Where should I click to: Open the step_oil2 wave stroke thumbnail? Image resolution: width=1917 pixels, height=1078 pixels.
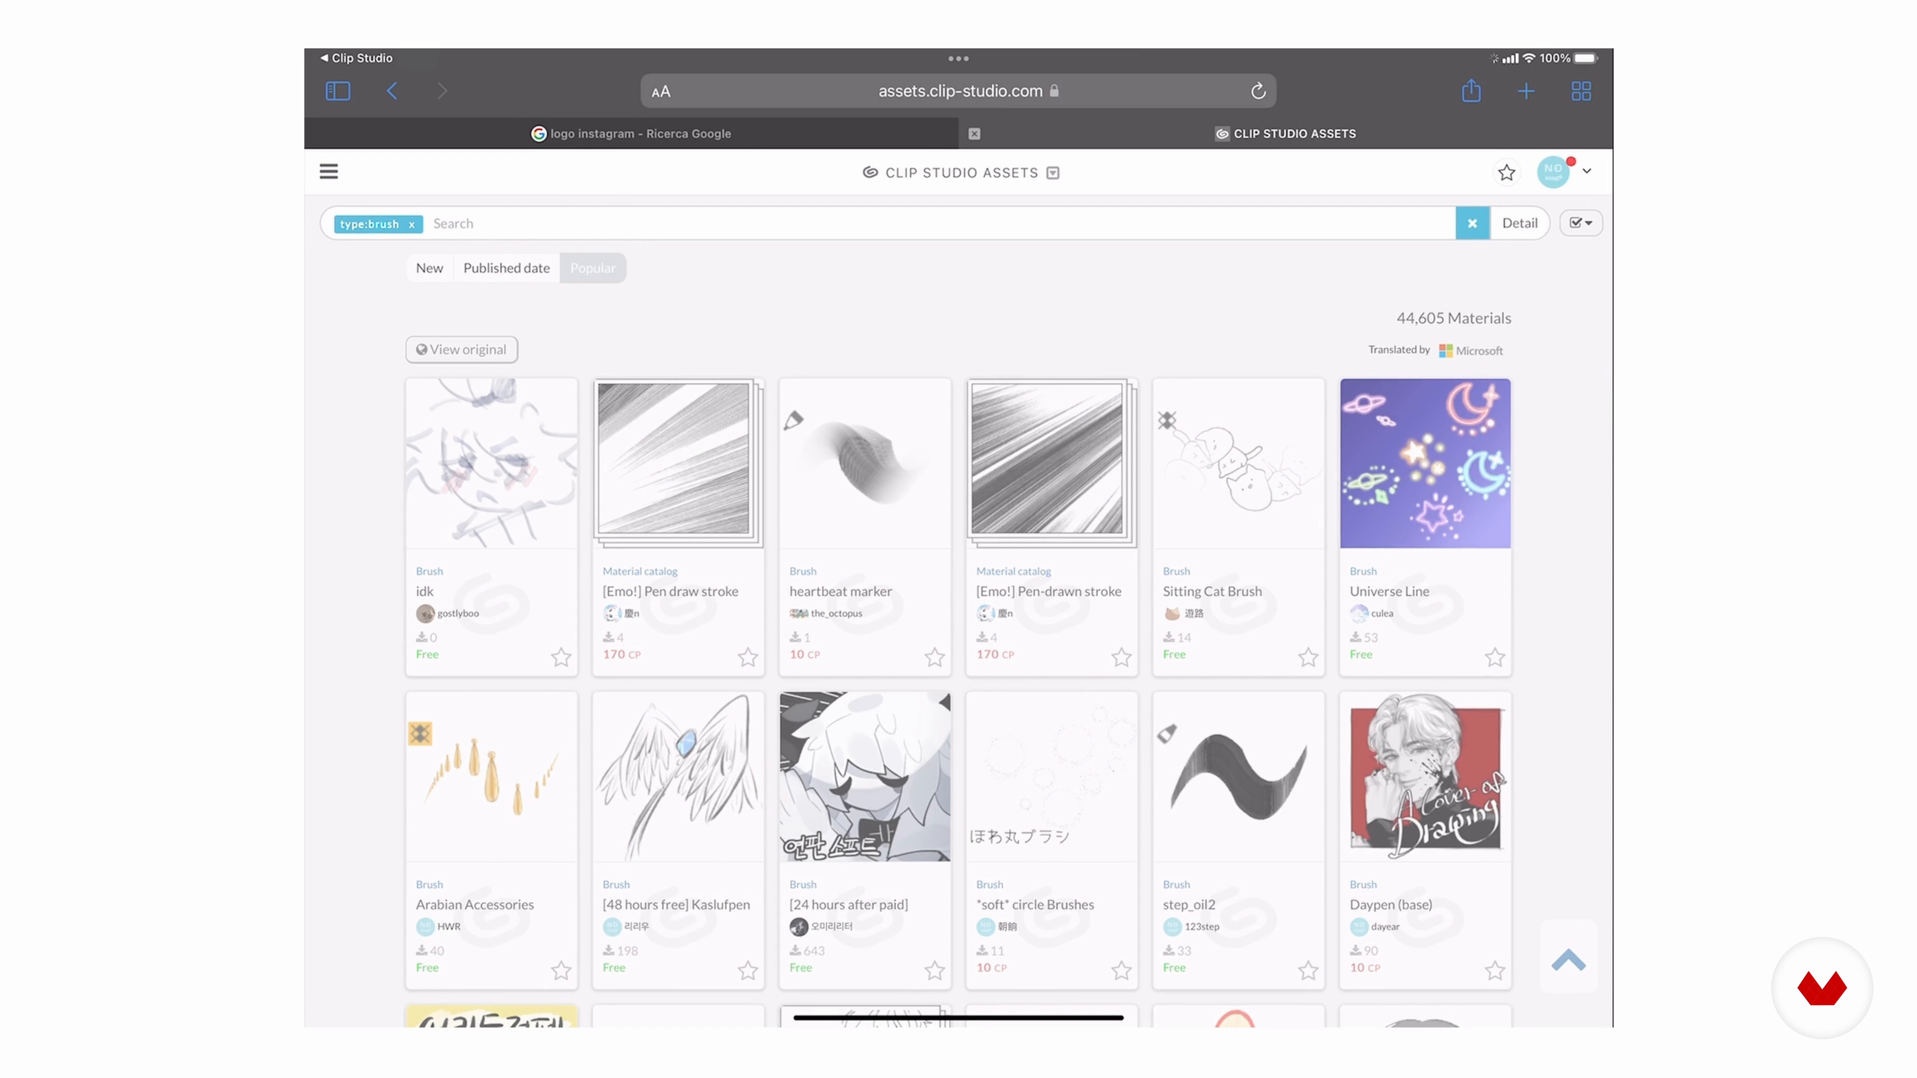(1238, 777)
